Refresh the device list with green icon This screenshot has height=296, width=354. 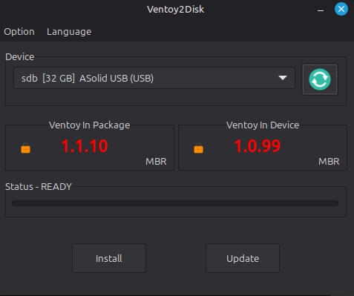pos(320,79)
